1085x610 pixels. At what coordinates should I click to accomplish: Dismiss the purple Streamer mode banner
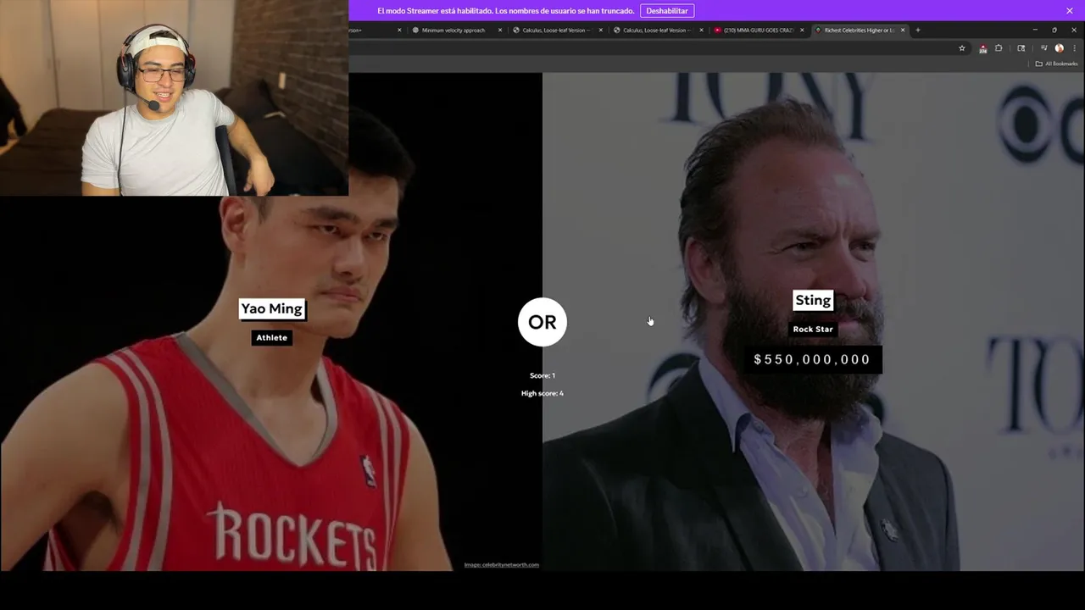(1070, 10)
